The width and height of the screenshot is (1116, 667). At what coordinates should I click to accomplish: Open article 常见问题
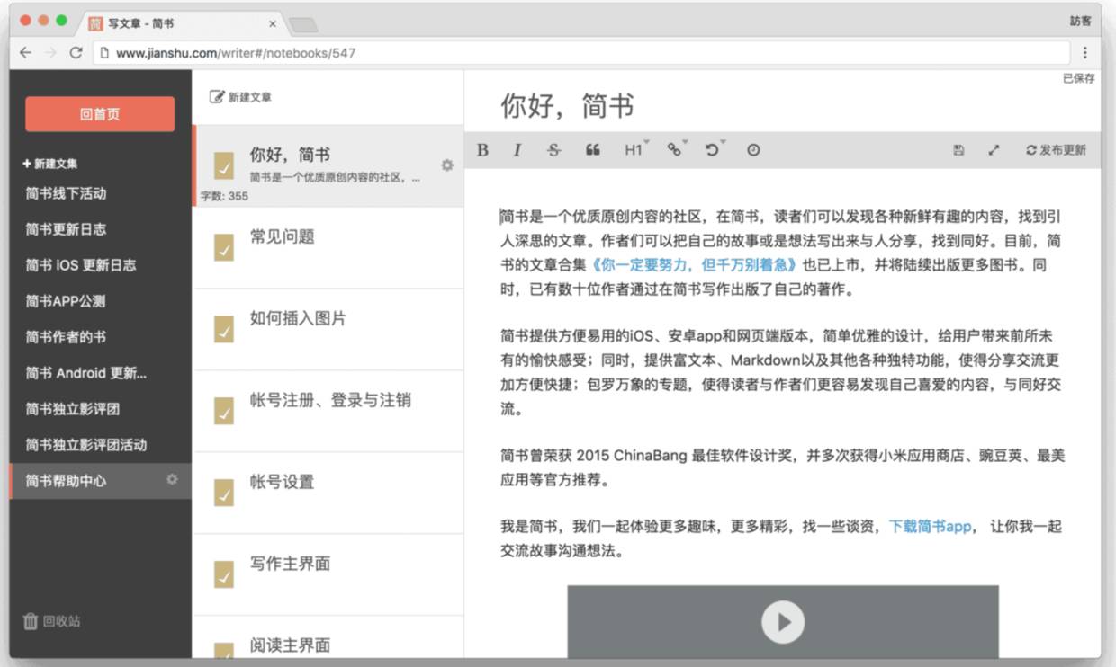[328, 248]
